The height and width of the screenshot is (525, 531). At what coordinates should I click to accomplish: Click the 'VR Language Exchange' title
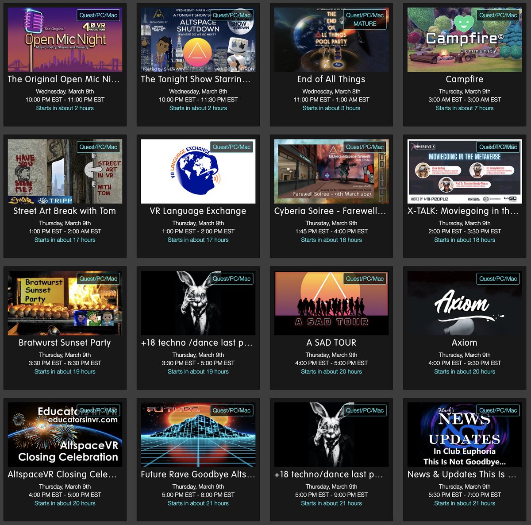pyautogui.click(x=198, y=211)
